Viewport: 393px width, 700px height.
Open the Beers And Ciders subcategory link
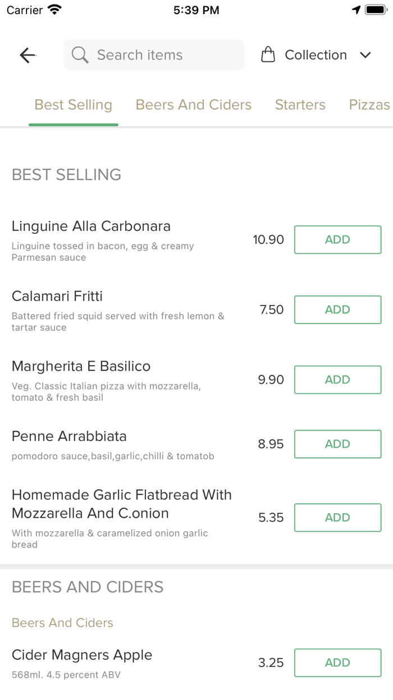pos(62,623)
